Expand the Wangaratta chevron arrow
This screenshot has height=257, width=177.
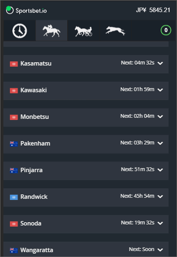160,250
